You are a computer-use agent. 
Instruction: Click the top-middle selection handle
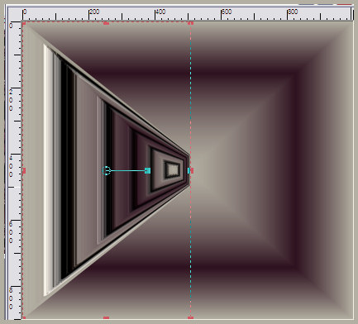point(106,23)
